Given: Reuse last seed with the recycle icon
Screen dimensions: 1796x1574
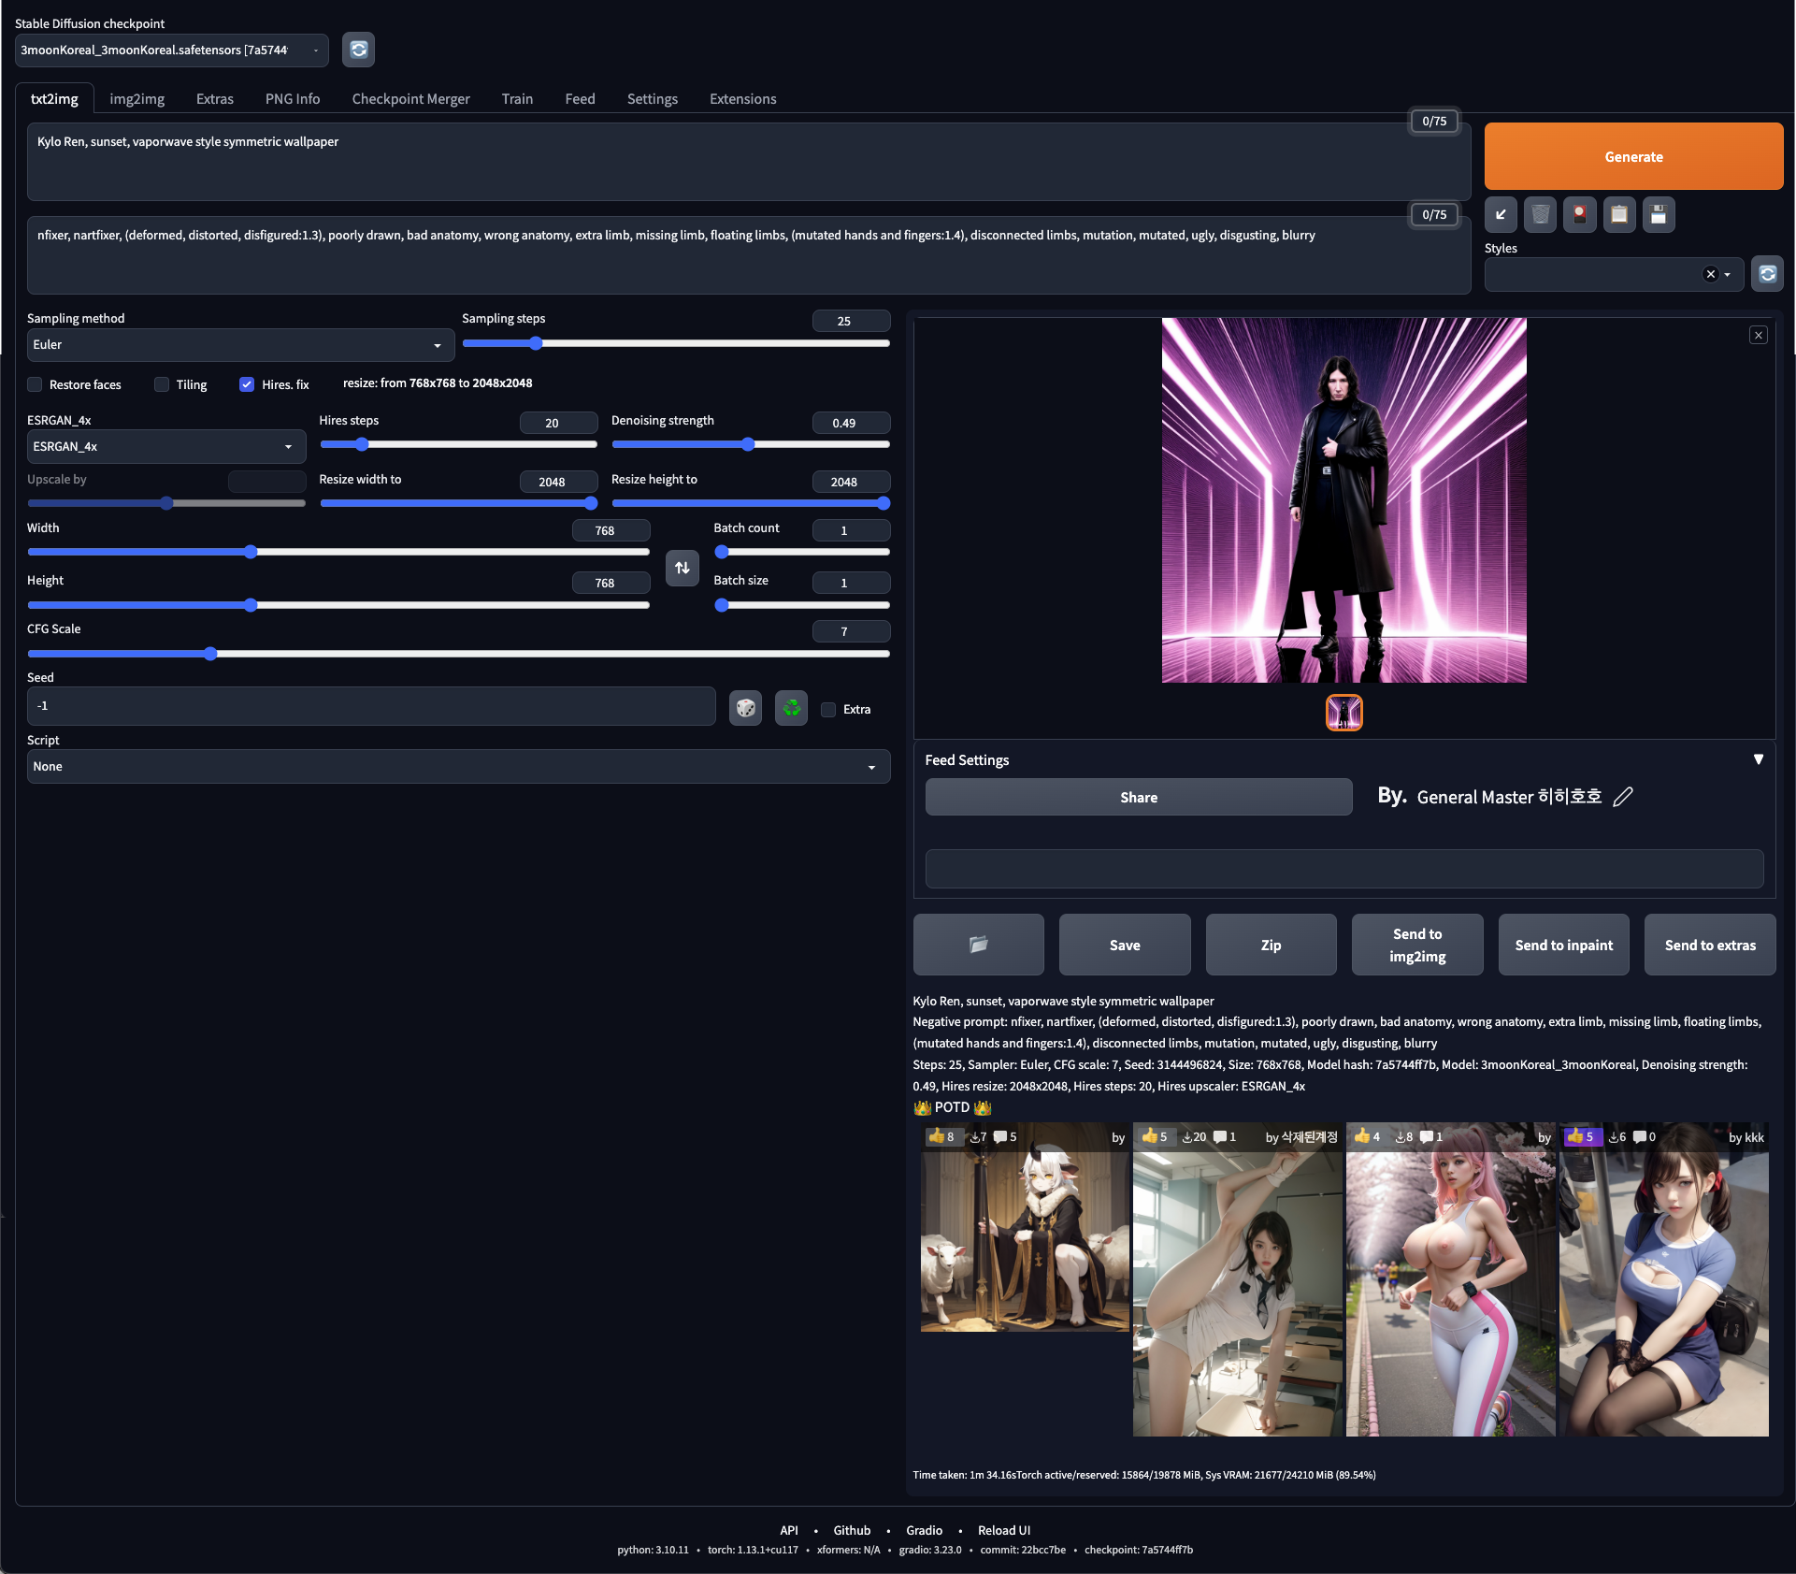Looking at the screenshot, I should 791,708.
